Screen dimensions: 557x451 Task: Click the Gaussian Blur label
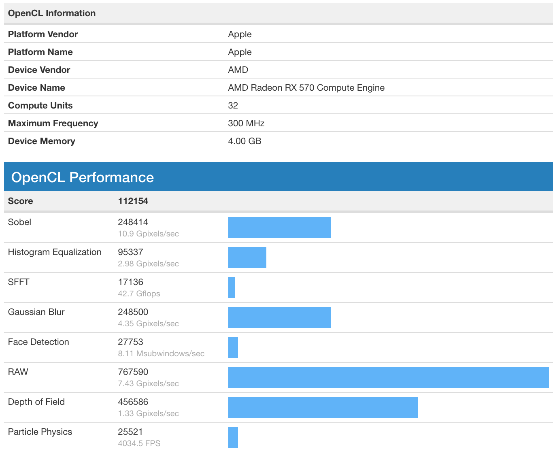coord(36,312)
